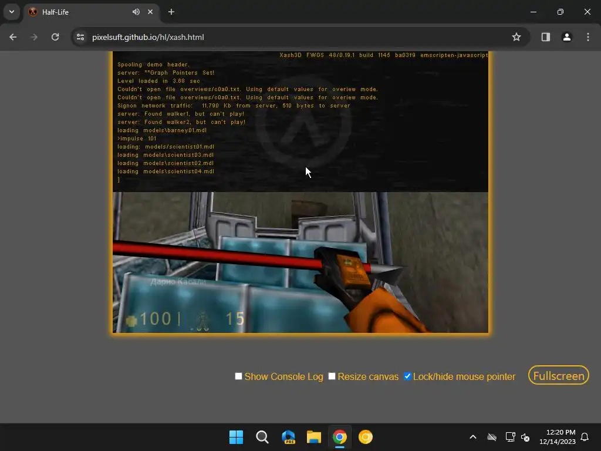
Task: Click 'loading models\barney01.mdl' console line
Action: pos(162,130)
